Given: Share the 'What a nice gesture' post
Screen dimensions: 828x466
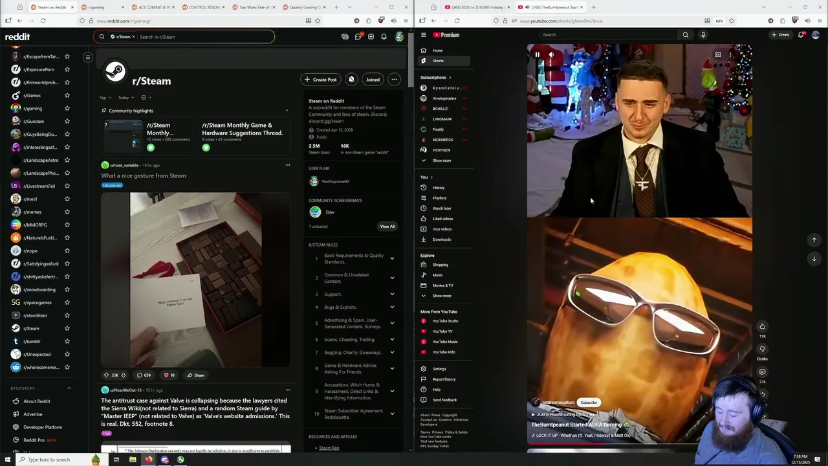Looking at the screenshot, I should click(195, 375).
